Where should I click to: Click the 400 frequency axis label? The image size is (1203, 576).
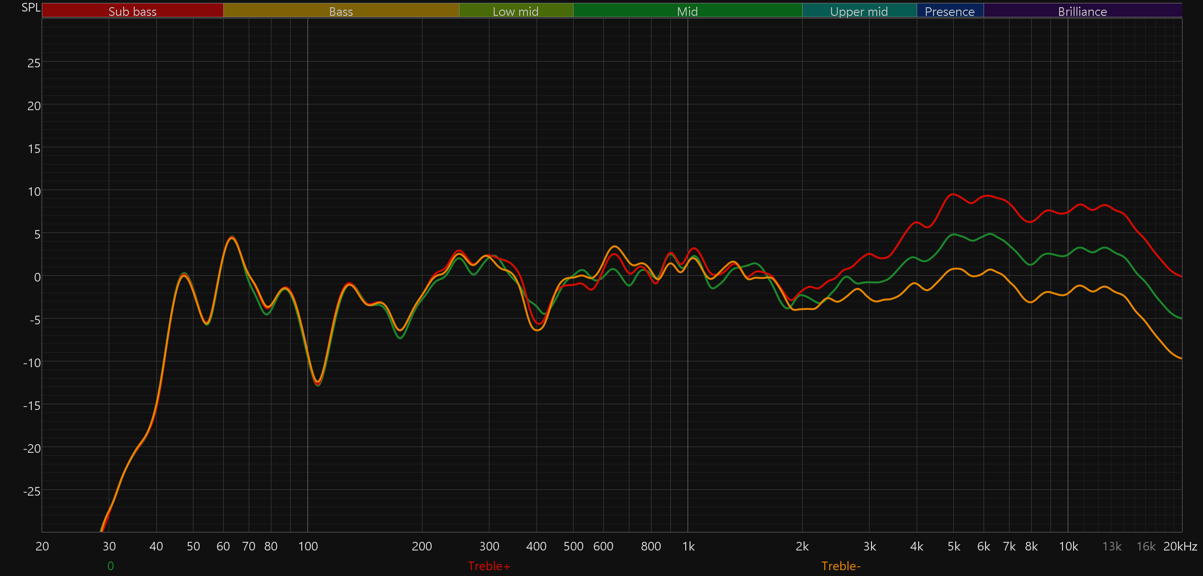(536, 546)
